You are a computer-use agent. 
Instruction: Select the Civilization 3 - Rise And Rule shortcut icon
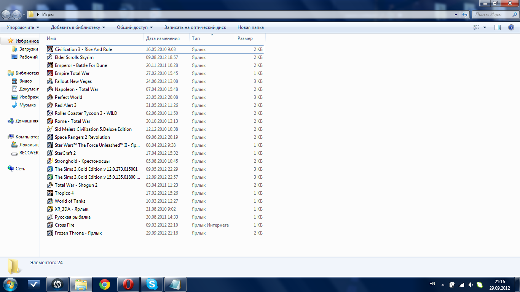tap(50, 49)
